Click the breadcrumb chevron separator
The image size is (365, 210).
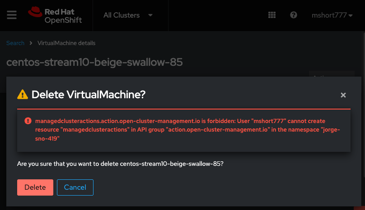tap(31, 43)
